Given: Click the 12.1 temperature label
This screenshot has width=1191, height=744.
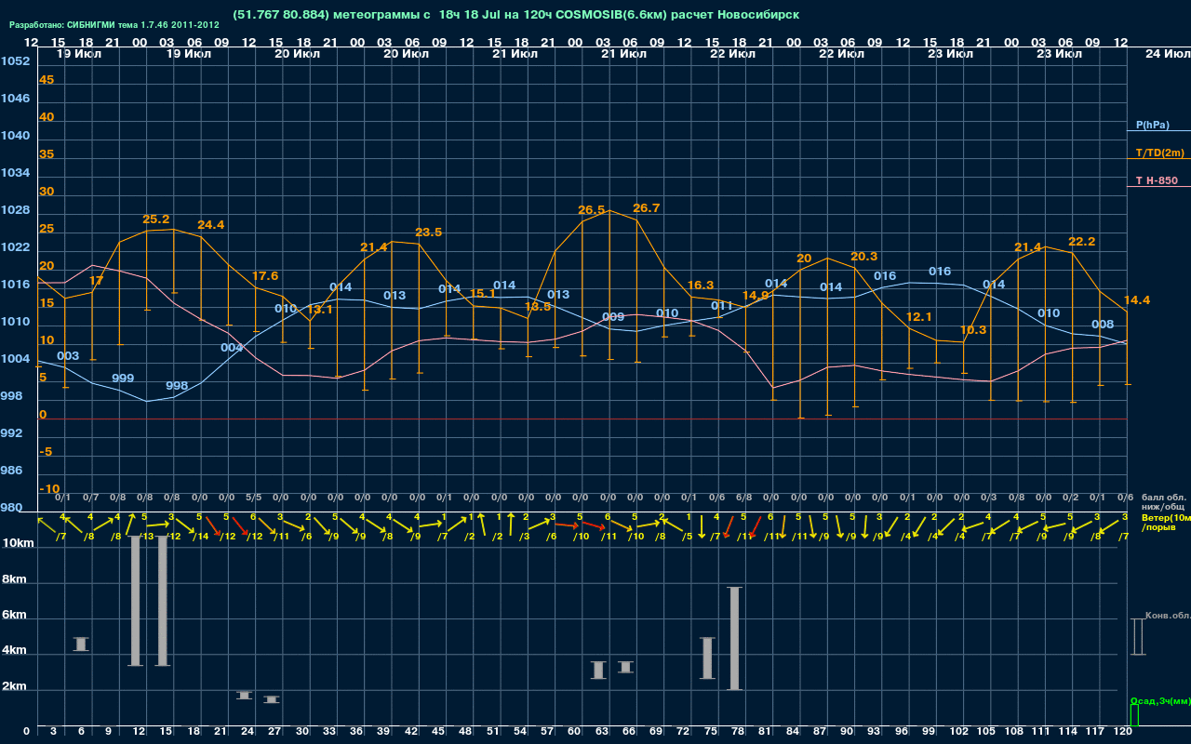Looking at the screenshot, I should tap(918, 317).
